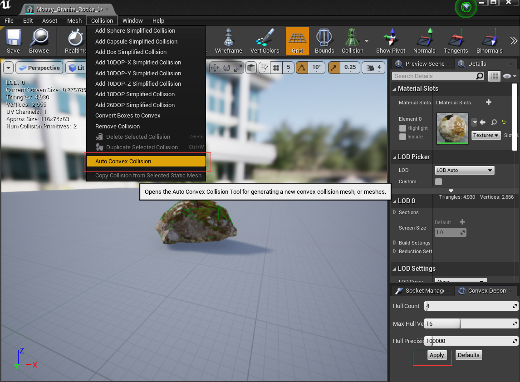Open Details view options eye icon
Viewport: 520px width, 382px height.
tap(509, 76)
